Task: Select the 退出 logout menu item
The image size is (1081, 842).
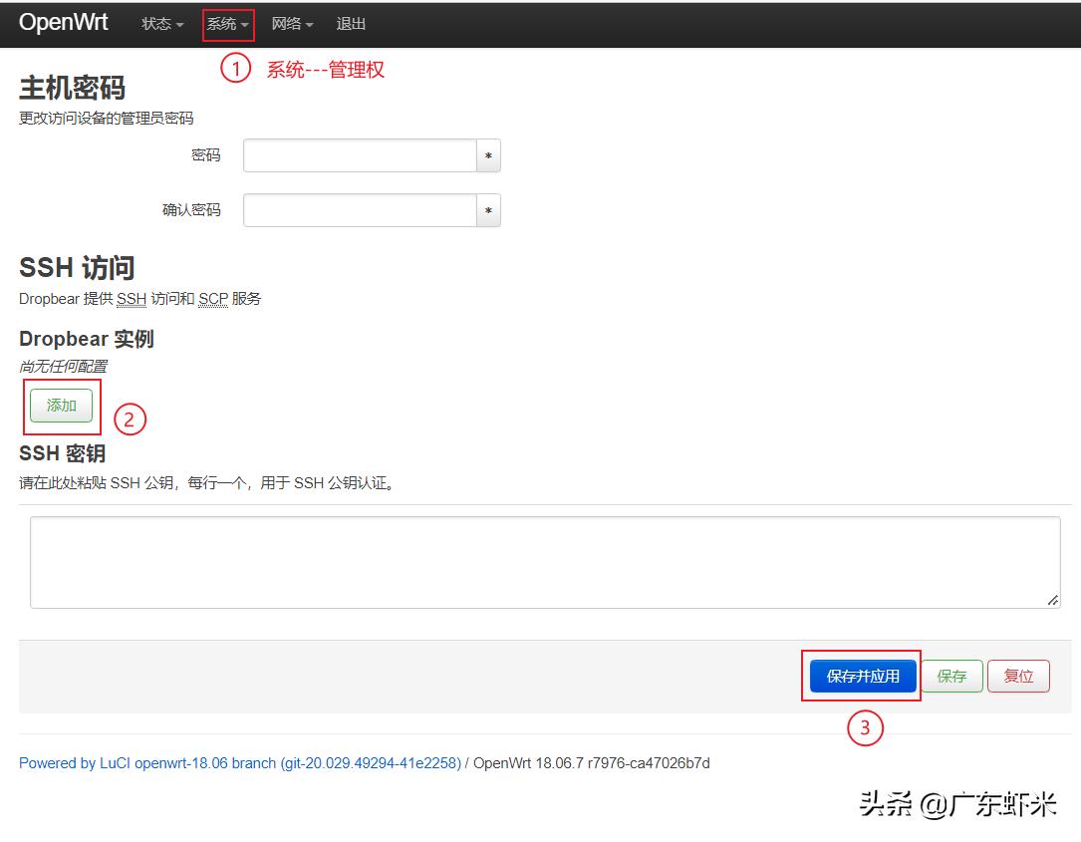Action: click(x=352, y=24)
